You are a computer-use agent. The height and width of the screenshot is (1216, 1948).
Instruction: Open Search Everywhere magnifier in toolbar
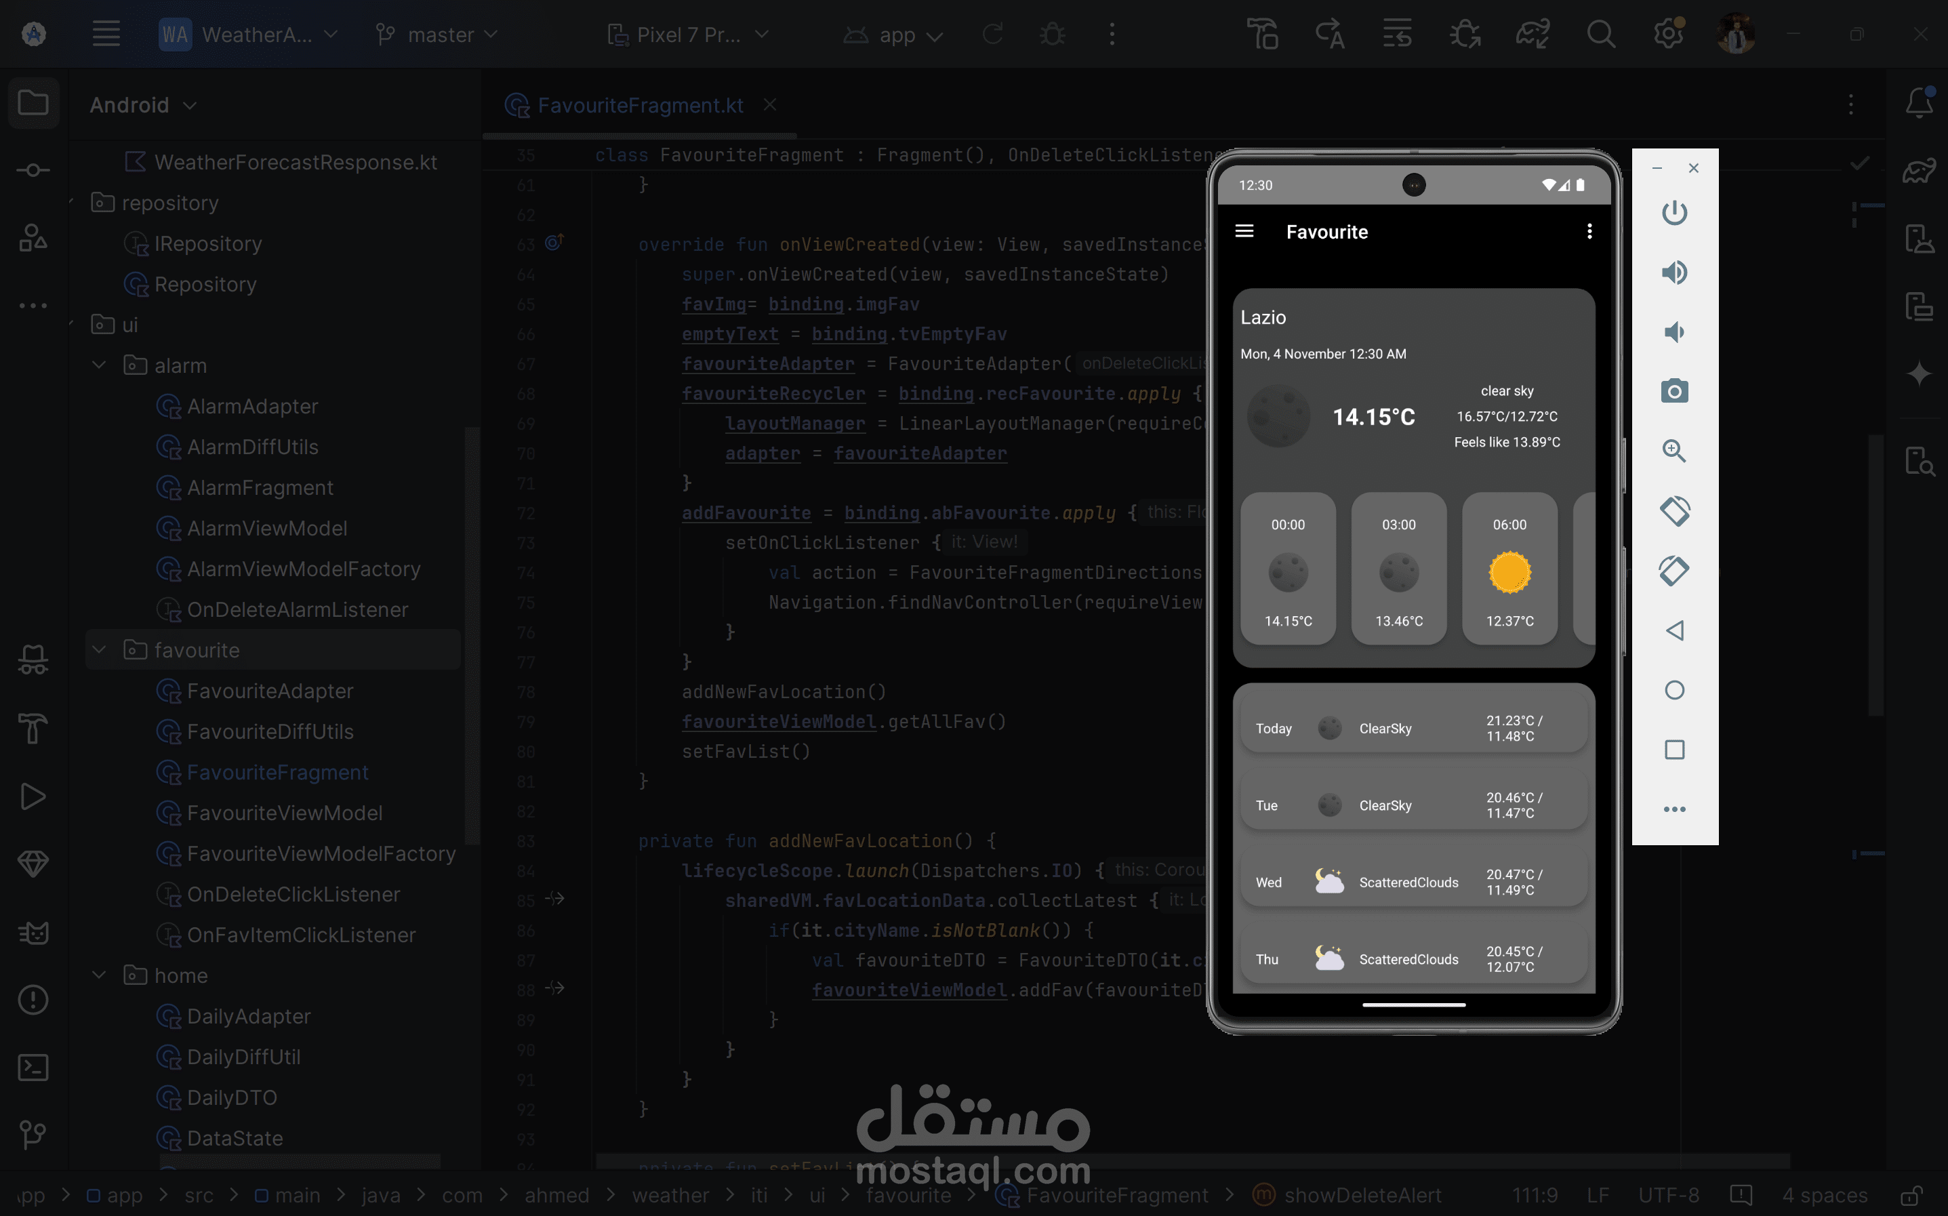click(x=1600, y=35)
